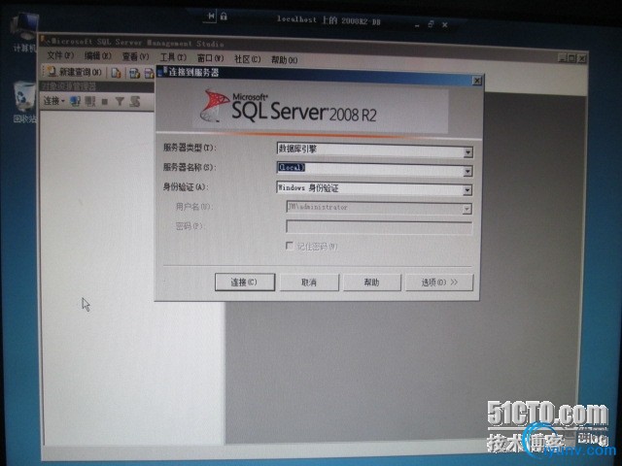Maximize the Management Studio window

572,58
